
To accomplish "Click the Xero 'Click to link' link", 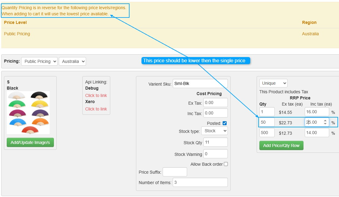I will [x=96, y=109].
